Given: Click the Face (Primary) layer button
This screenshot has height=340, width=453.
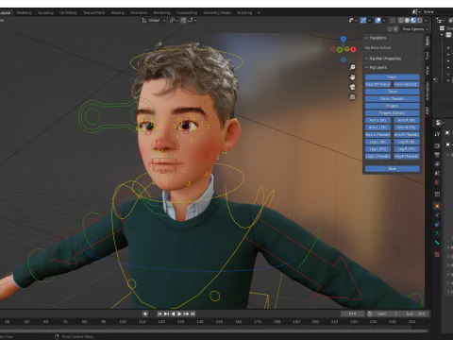Looking at the screenshot, I should click(x=377, y=84).
